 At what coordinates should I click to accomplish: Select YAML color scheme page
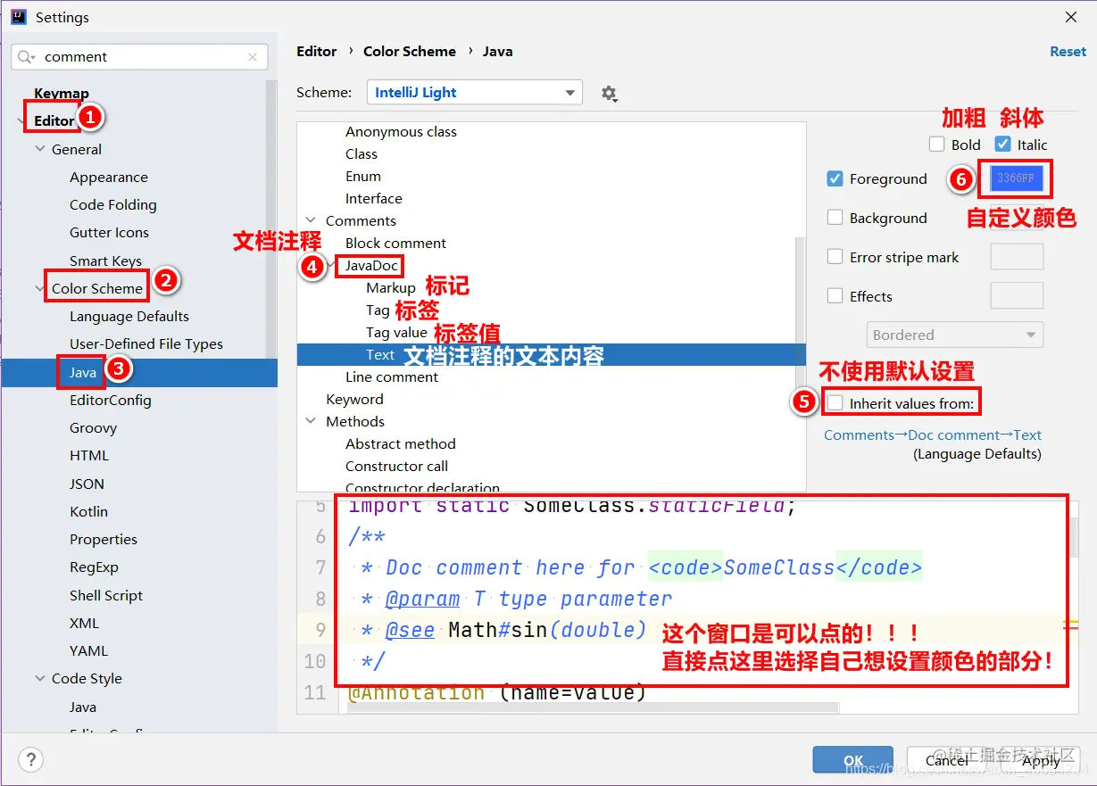click(89, 650)
